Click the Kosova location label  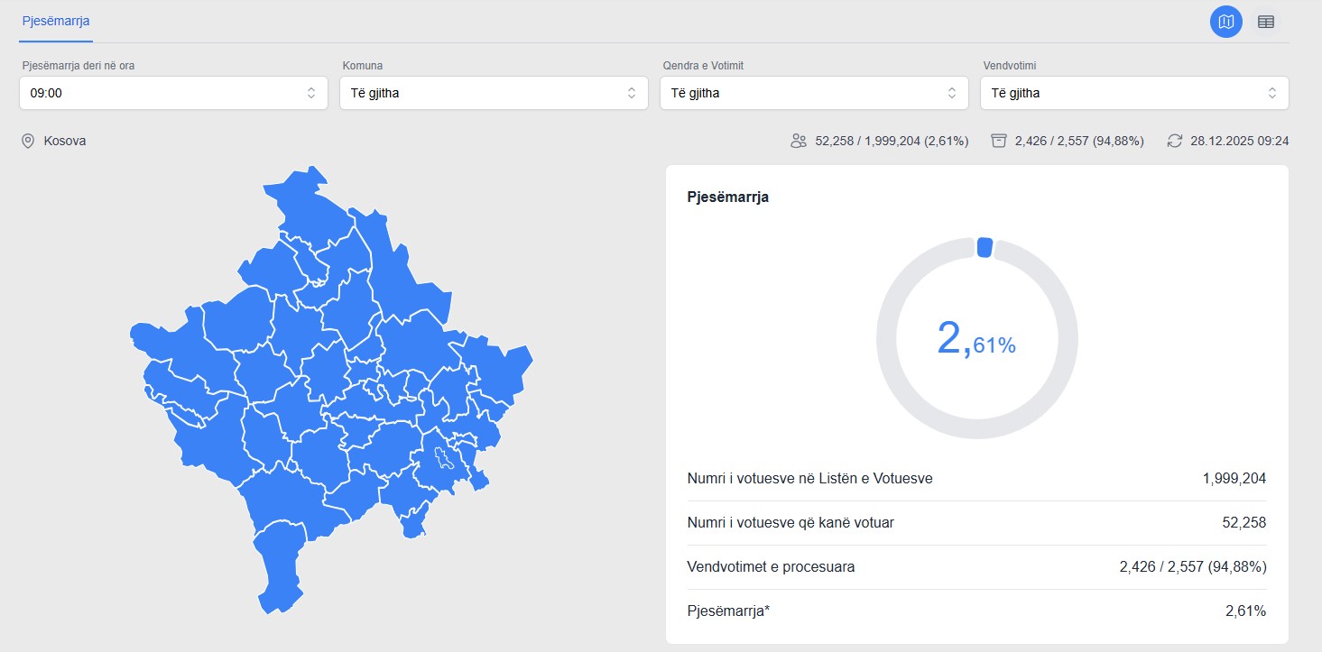tap(65, 141)
